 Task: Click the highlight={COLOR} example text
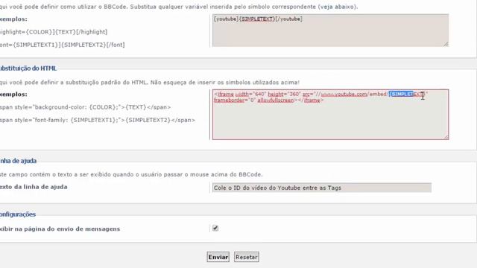click(54, 32)
